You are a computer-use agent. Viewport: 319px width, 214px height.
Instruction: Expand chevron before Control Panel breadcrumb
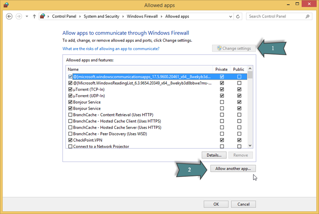(x=48, y=16)
